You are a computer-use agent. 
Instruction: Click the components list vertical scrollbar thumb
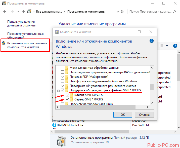[152, 87]
